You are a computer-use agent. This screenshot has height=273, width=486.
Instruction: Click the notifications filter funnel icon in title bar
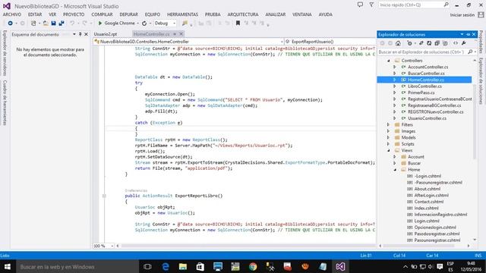[371, 5]
